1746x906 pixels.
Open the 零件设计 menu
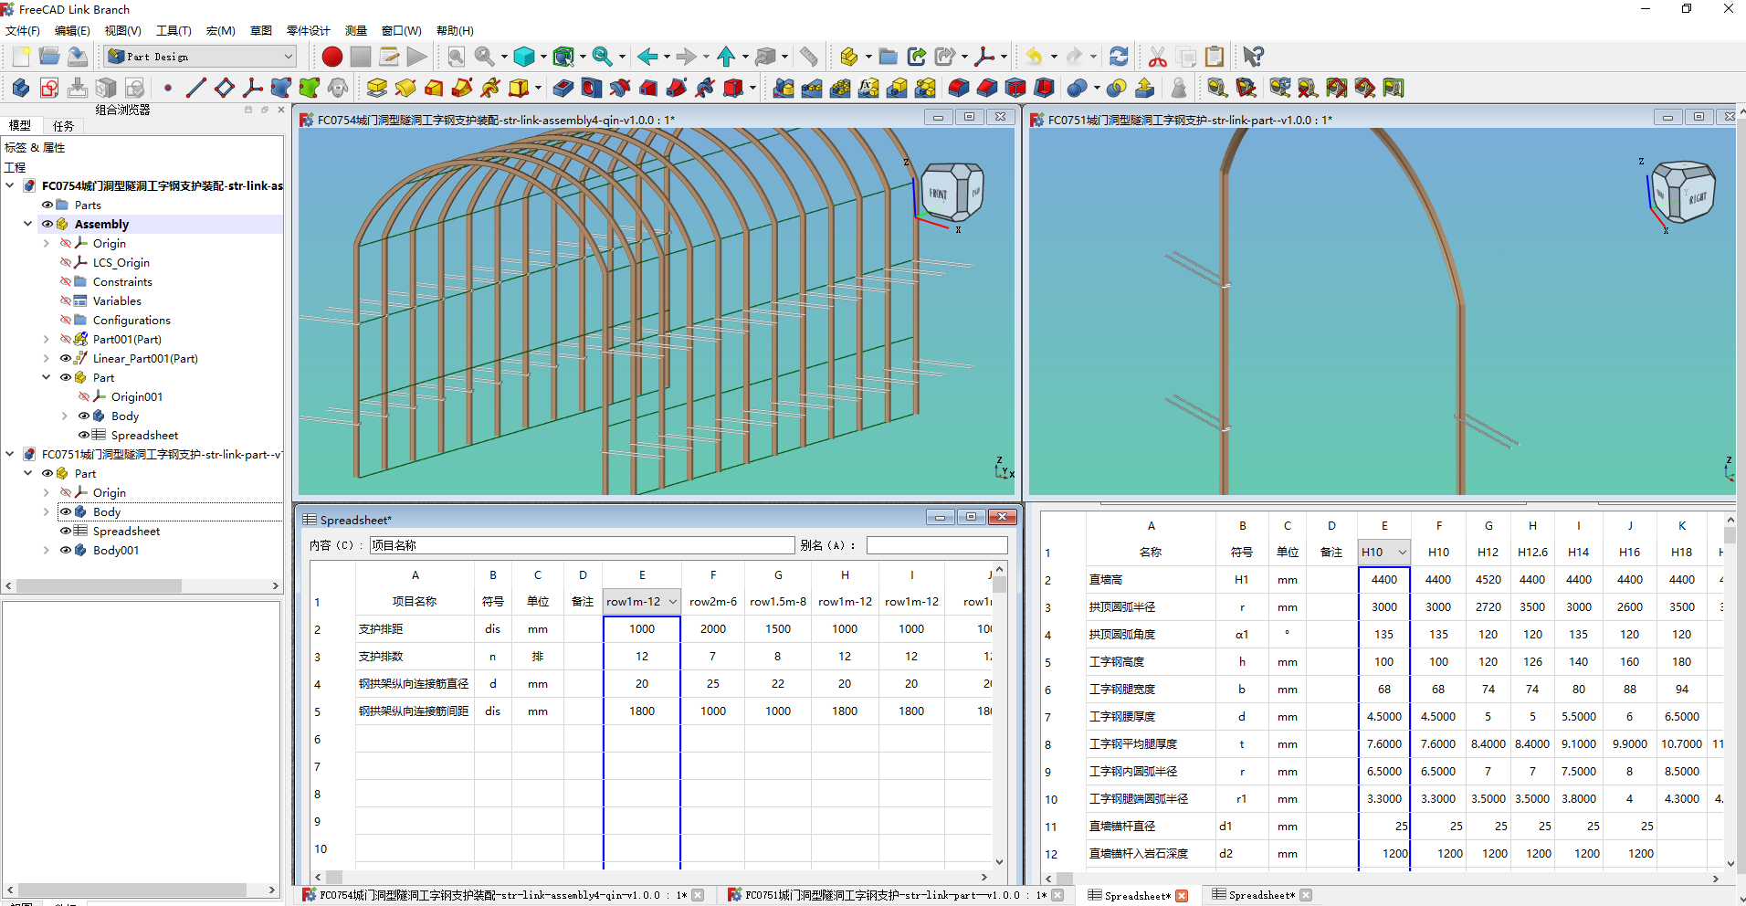click(x=308, y=30)
